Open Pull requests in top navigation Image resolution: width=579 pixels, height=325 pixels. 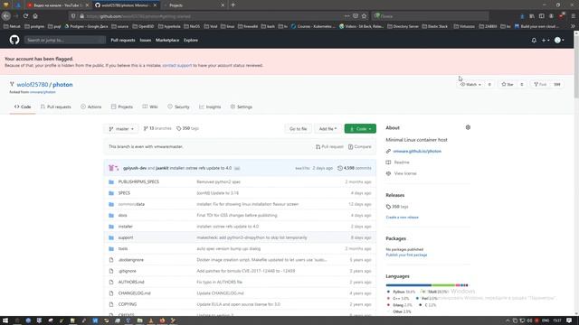pyautogui.click(x=123, y=40)
